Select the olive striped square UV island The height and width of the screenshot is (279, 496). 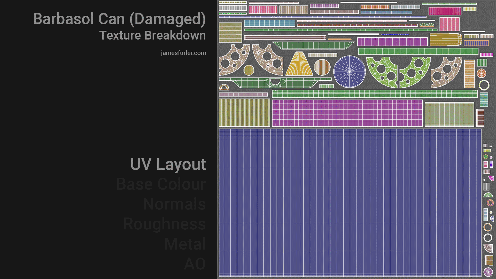[x=244, y=113]
